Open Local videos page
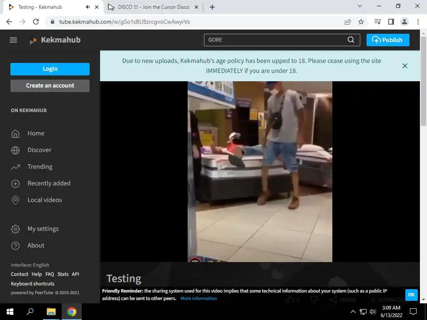The width and height of the screenshot is (427, 320). [x=44, y=200]
